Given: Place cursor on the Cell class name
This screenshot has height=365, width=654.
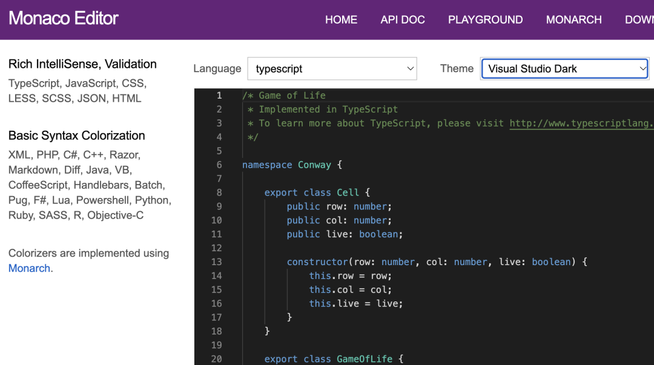Looking at the screenshot, I should coord(348,193).
